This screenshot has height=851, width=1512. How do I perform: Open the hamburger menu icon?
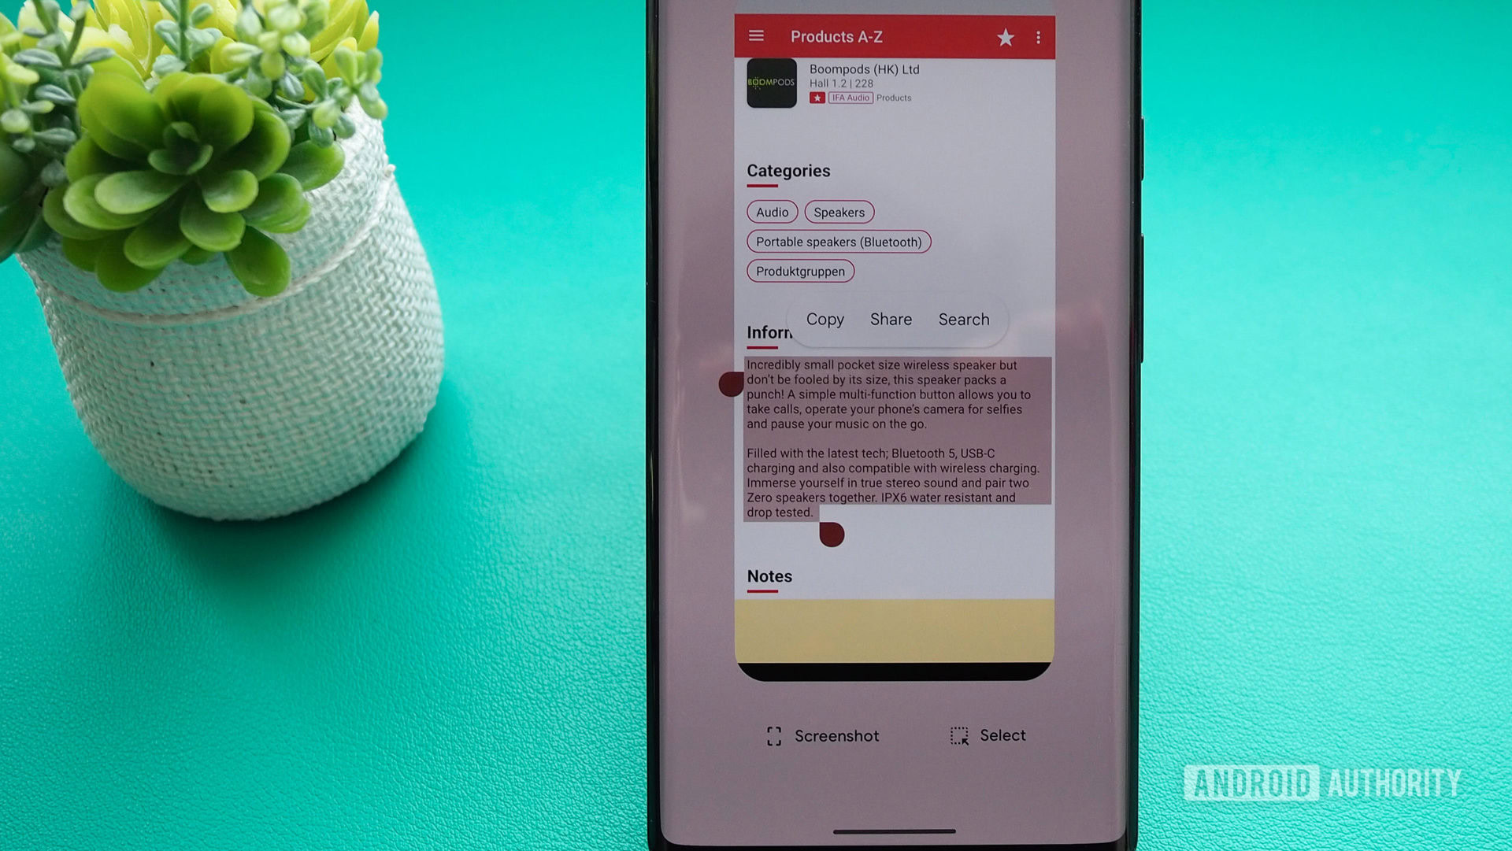point(757,36)
